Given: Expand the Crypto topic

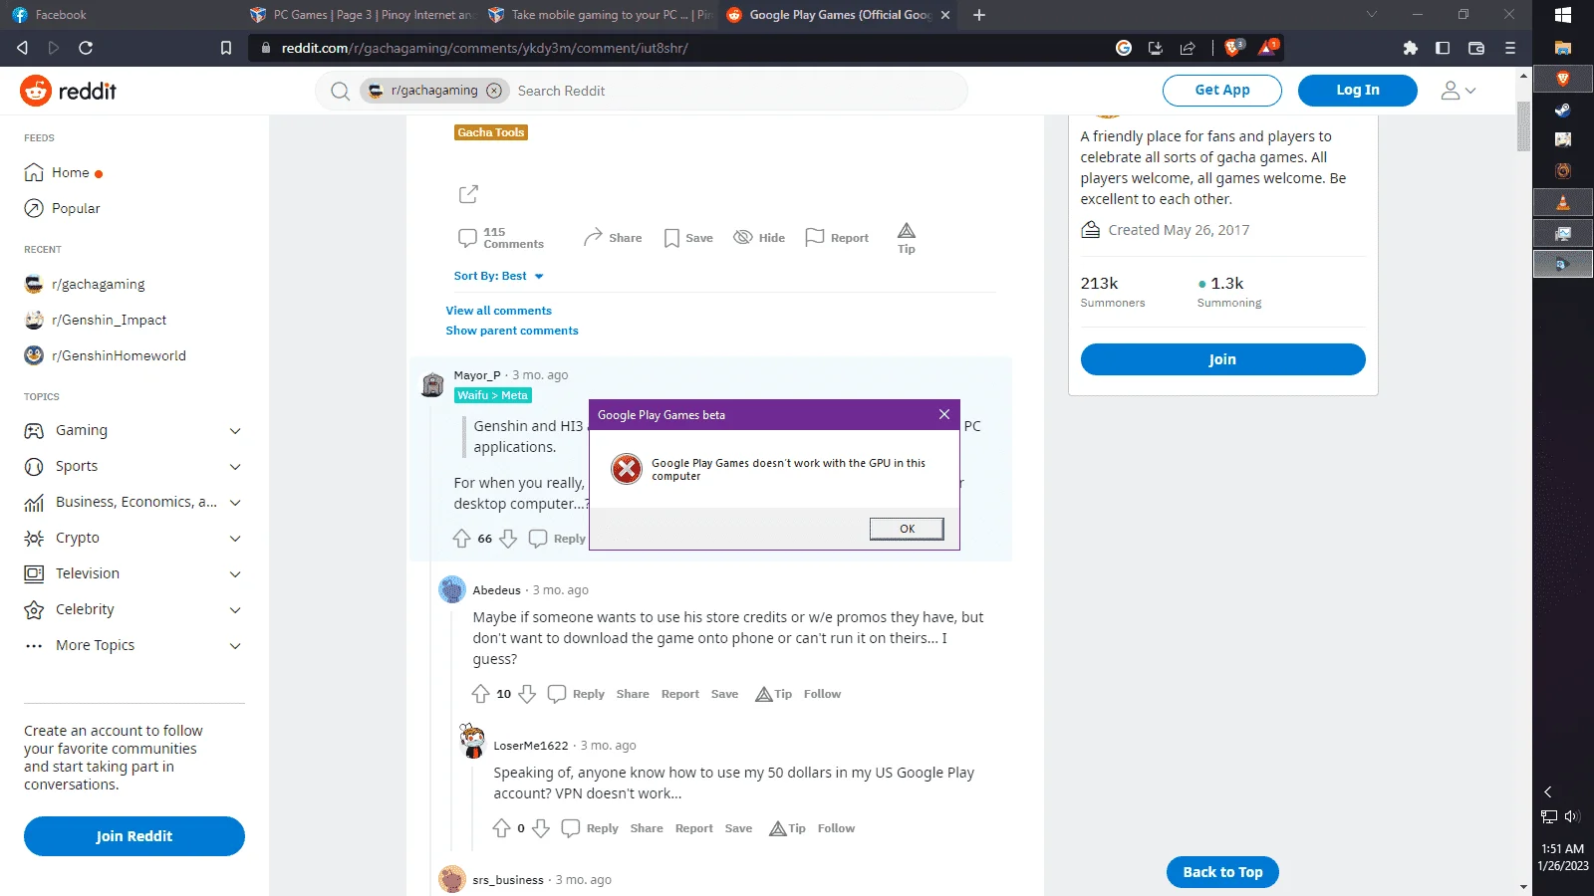Looking at the screenshot, I should click(x=235, y=539).
